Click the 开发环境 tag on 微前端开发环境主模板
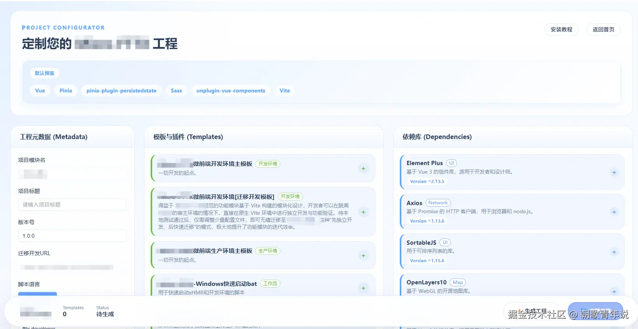The image size is (638, 329). click(268, 164)
